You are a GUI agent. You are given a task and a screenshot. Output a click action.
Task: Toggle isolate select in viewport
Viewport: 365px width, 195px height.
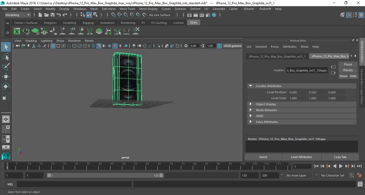click(x=158, y=46)
